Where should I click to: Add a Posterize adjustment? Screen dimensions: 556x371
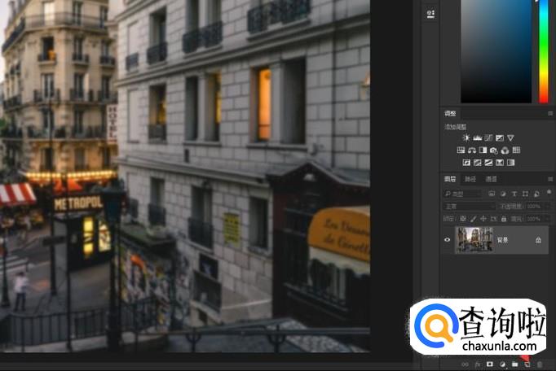478,163
